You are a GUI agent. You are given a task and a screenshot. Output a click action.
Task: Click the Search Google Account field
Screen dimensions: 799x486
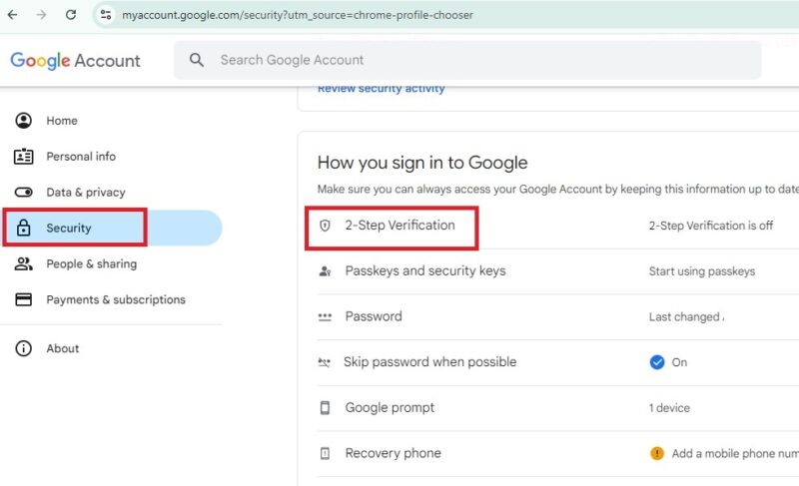click(x=479, y=60)
